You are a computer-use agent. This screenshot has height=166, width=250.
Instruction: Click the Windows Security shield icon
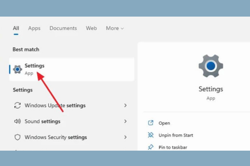17,137
